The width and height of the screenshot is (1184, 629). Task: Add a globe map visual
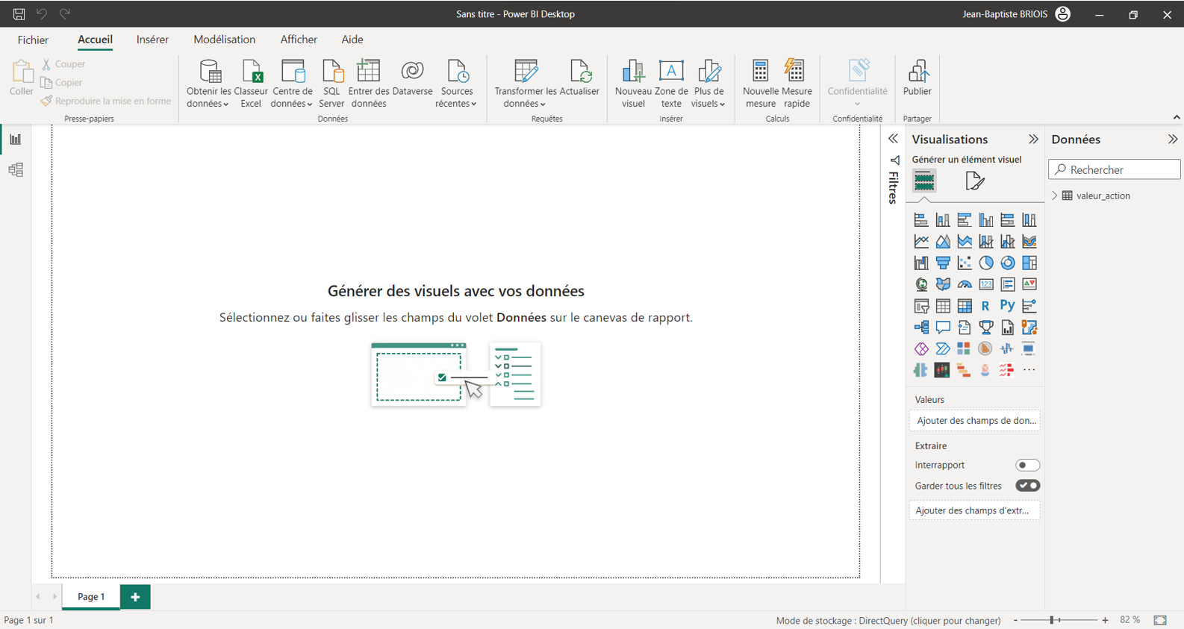point(921,284)
